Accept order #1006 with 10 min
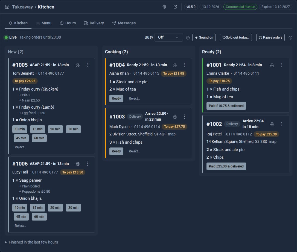Screen dimensions: 297x252 click(x=20, y=208)
